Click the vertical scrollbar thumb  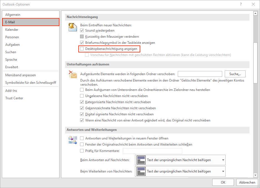(x=255, y=63)
